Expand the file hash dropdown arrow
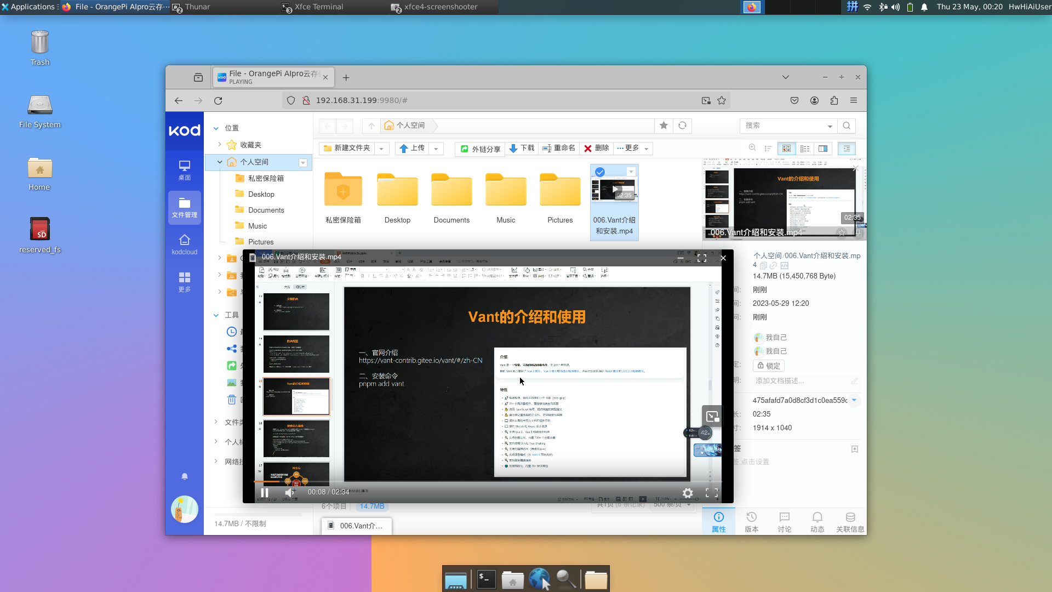 [x=854, y=400]
